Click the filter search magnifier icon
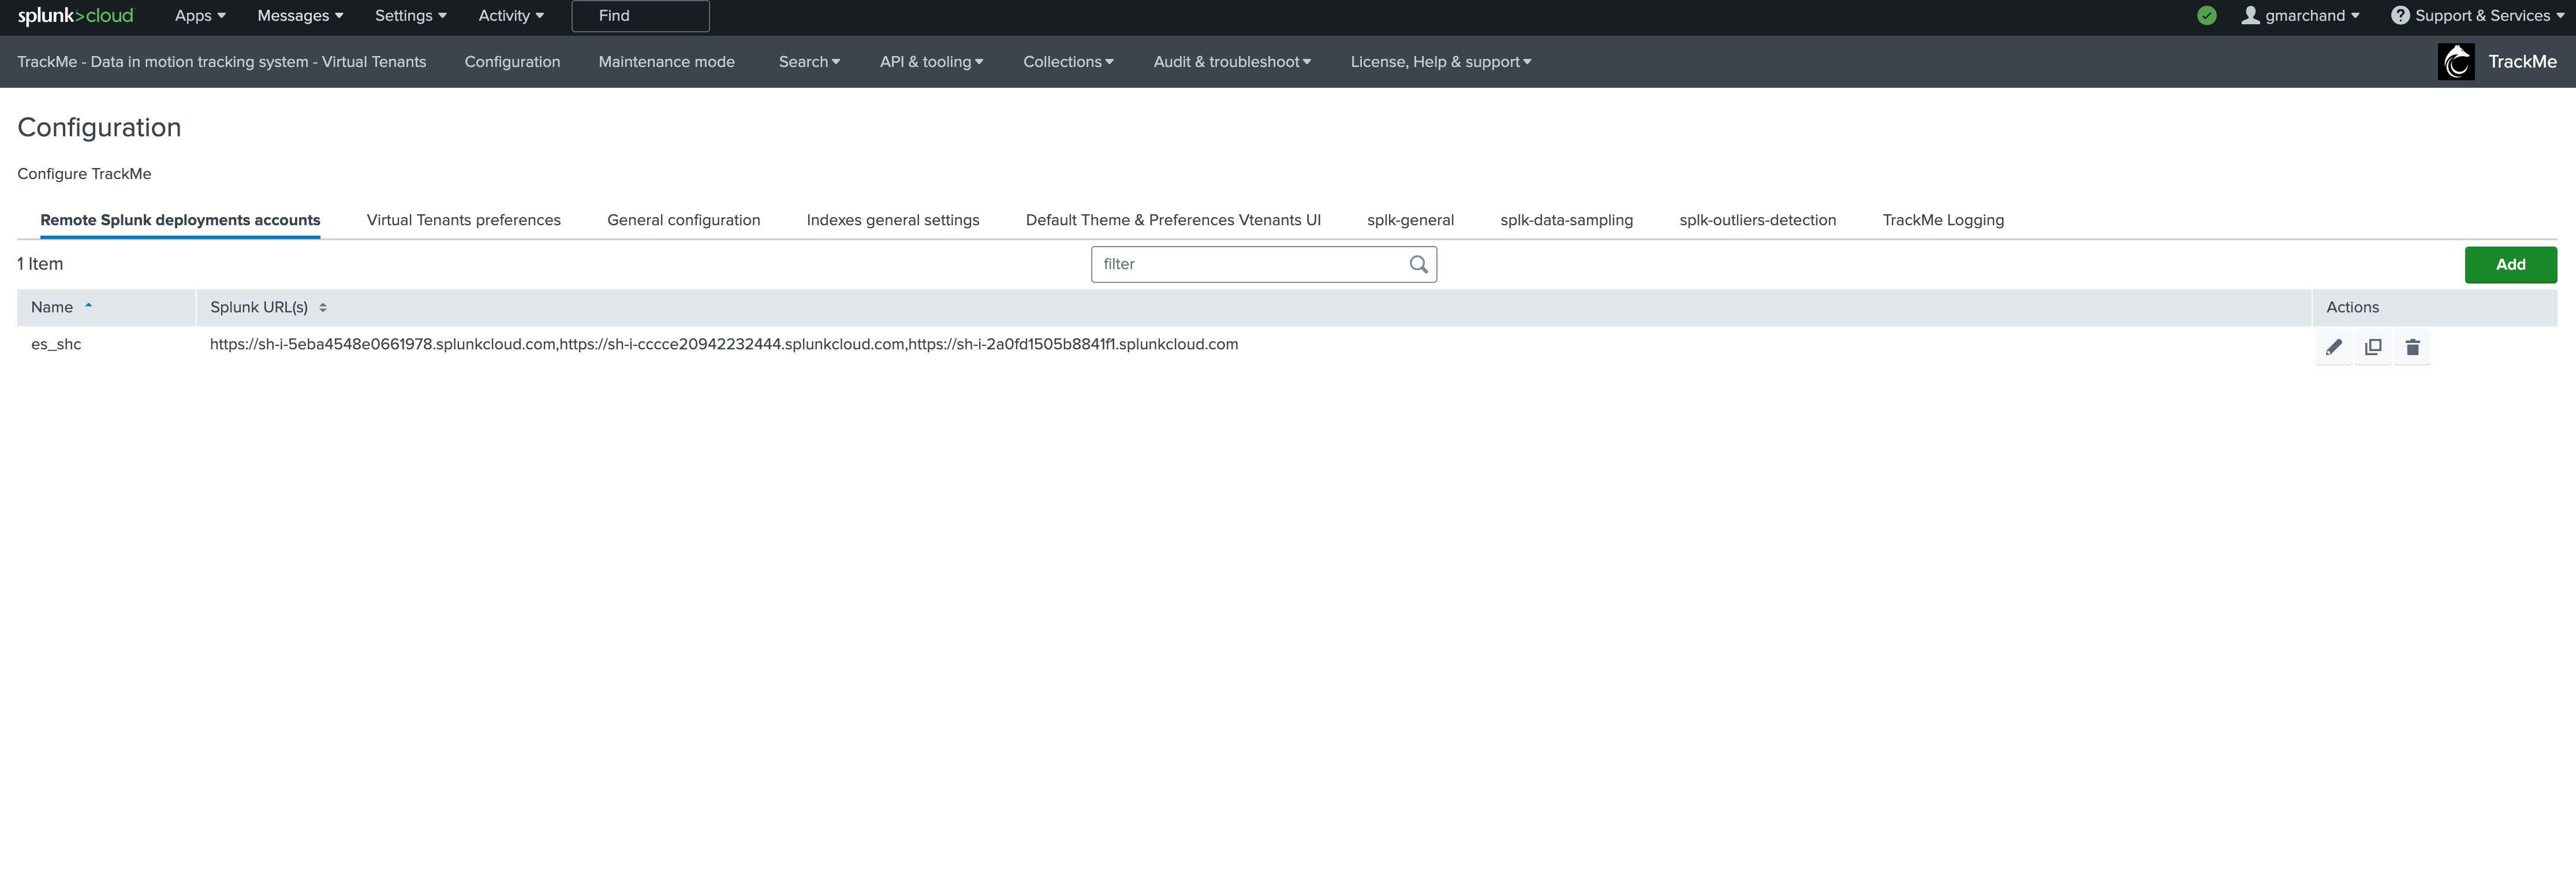Image resolution: width=2576 pixels, height=880 pixels. (1418, 264)
